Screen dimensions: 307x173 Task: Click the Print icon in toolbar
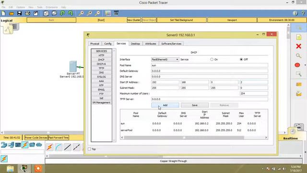[28, 13]
